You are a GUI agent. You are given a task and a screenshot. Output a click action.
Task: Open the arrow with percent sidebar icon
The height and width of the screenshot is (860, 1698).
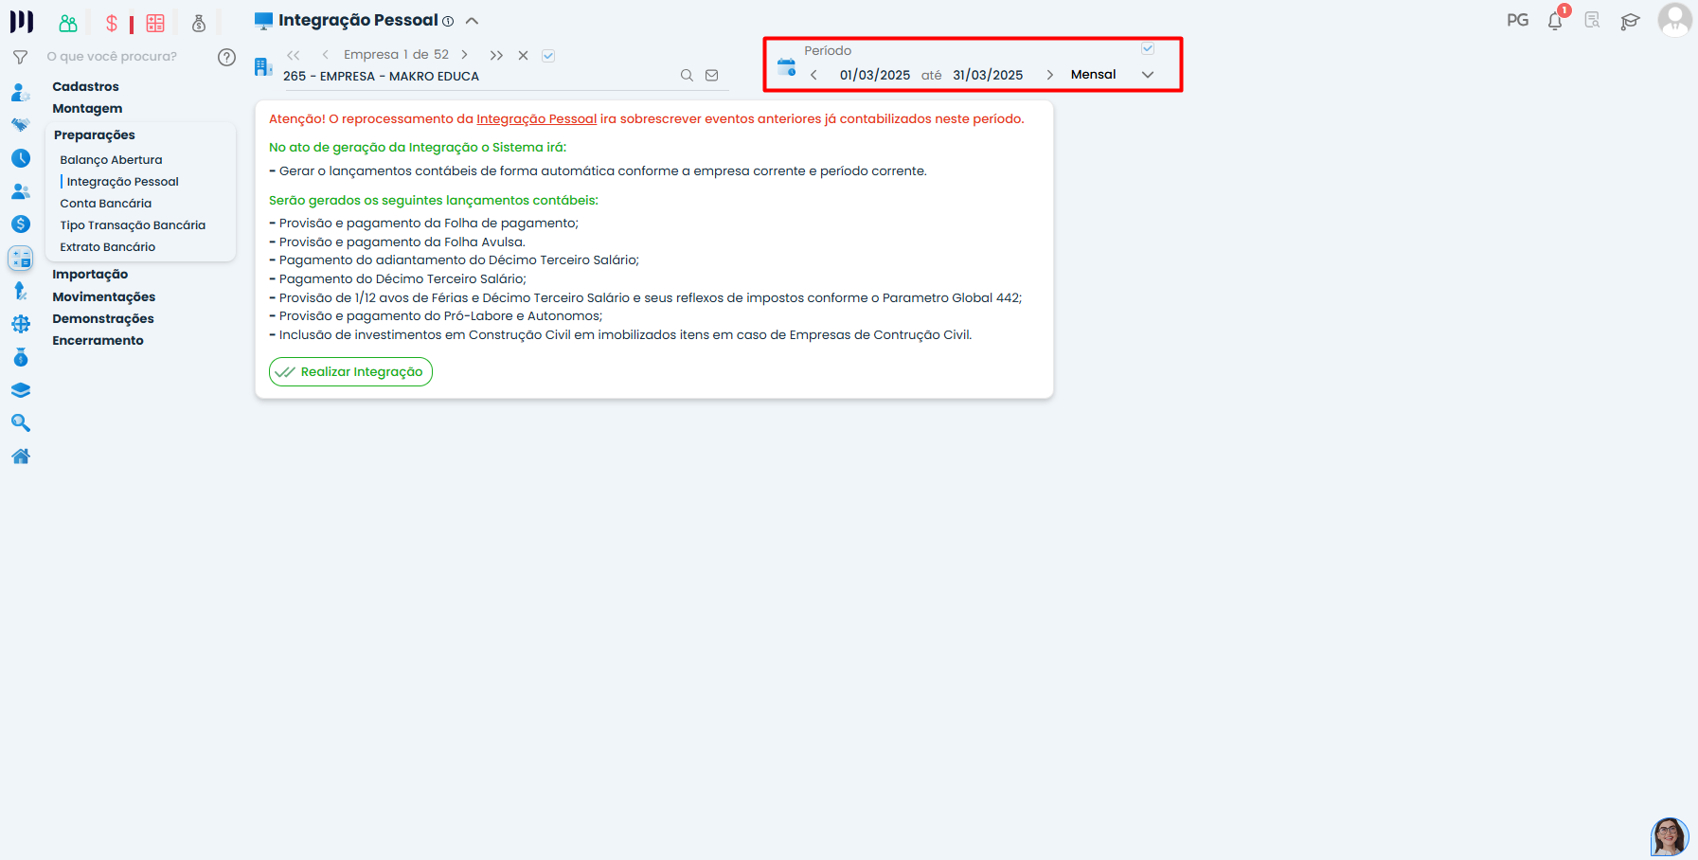click(20, 291)
